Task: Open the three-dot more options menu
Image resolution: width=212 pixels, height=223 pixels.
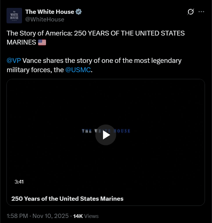Action: point(201,12)
